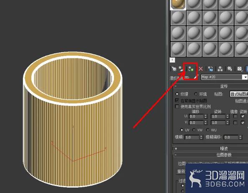Click the V tiling spinner arrows

click(228, 123)
